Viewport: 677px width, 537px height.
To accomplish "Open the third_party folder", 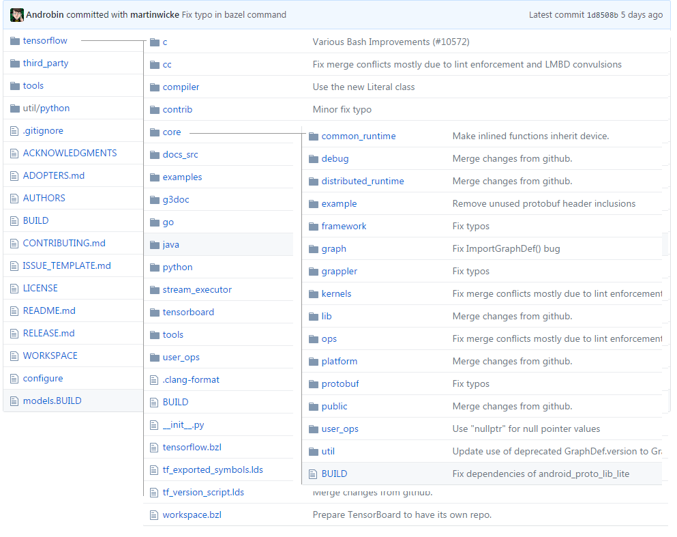I will [45, 63].
